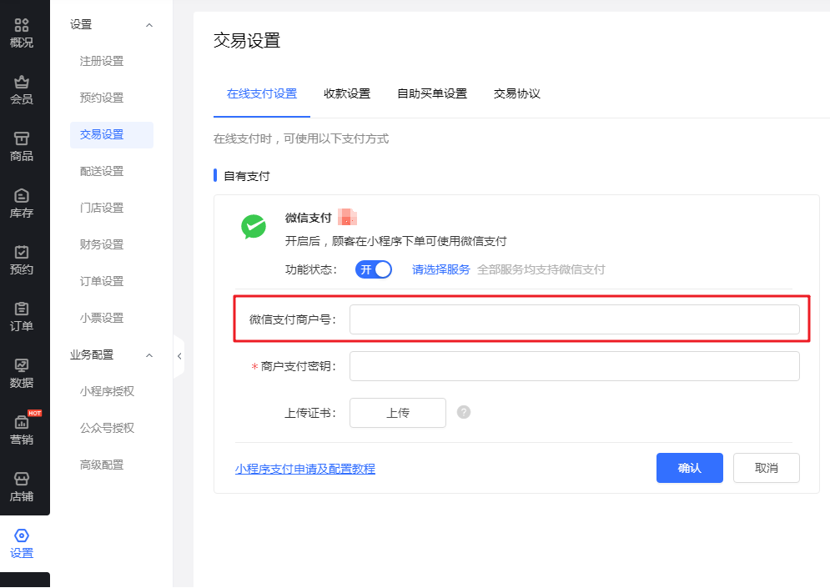Collapse the 设置 menu group
830x588 pixels.
tap(149, 25)
